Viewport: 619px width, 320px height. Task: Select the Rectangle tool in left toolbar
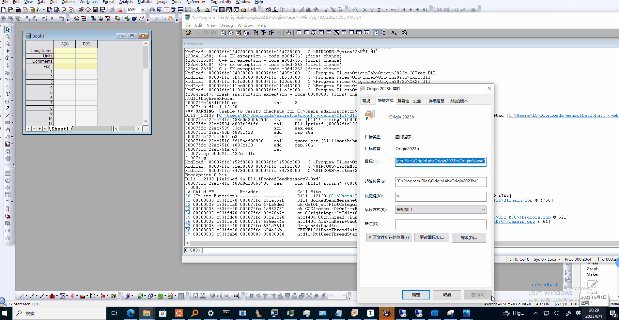[x=8, y=123]
